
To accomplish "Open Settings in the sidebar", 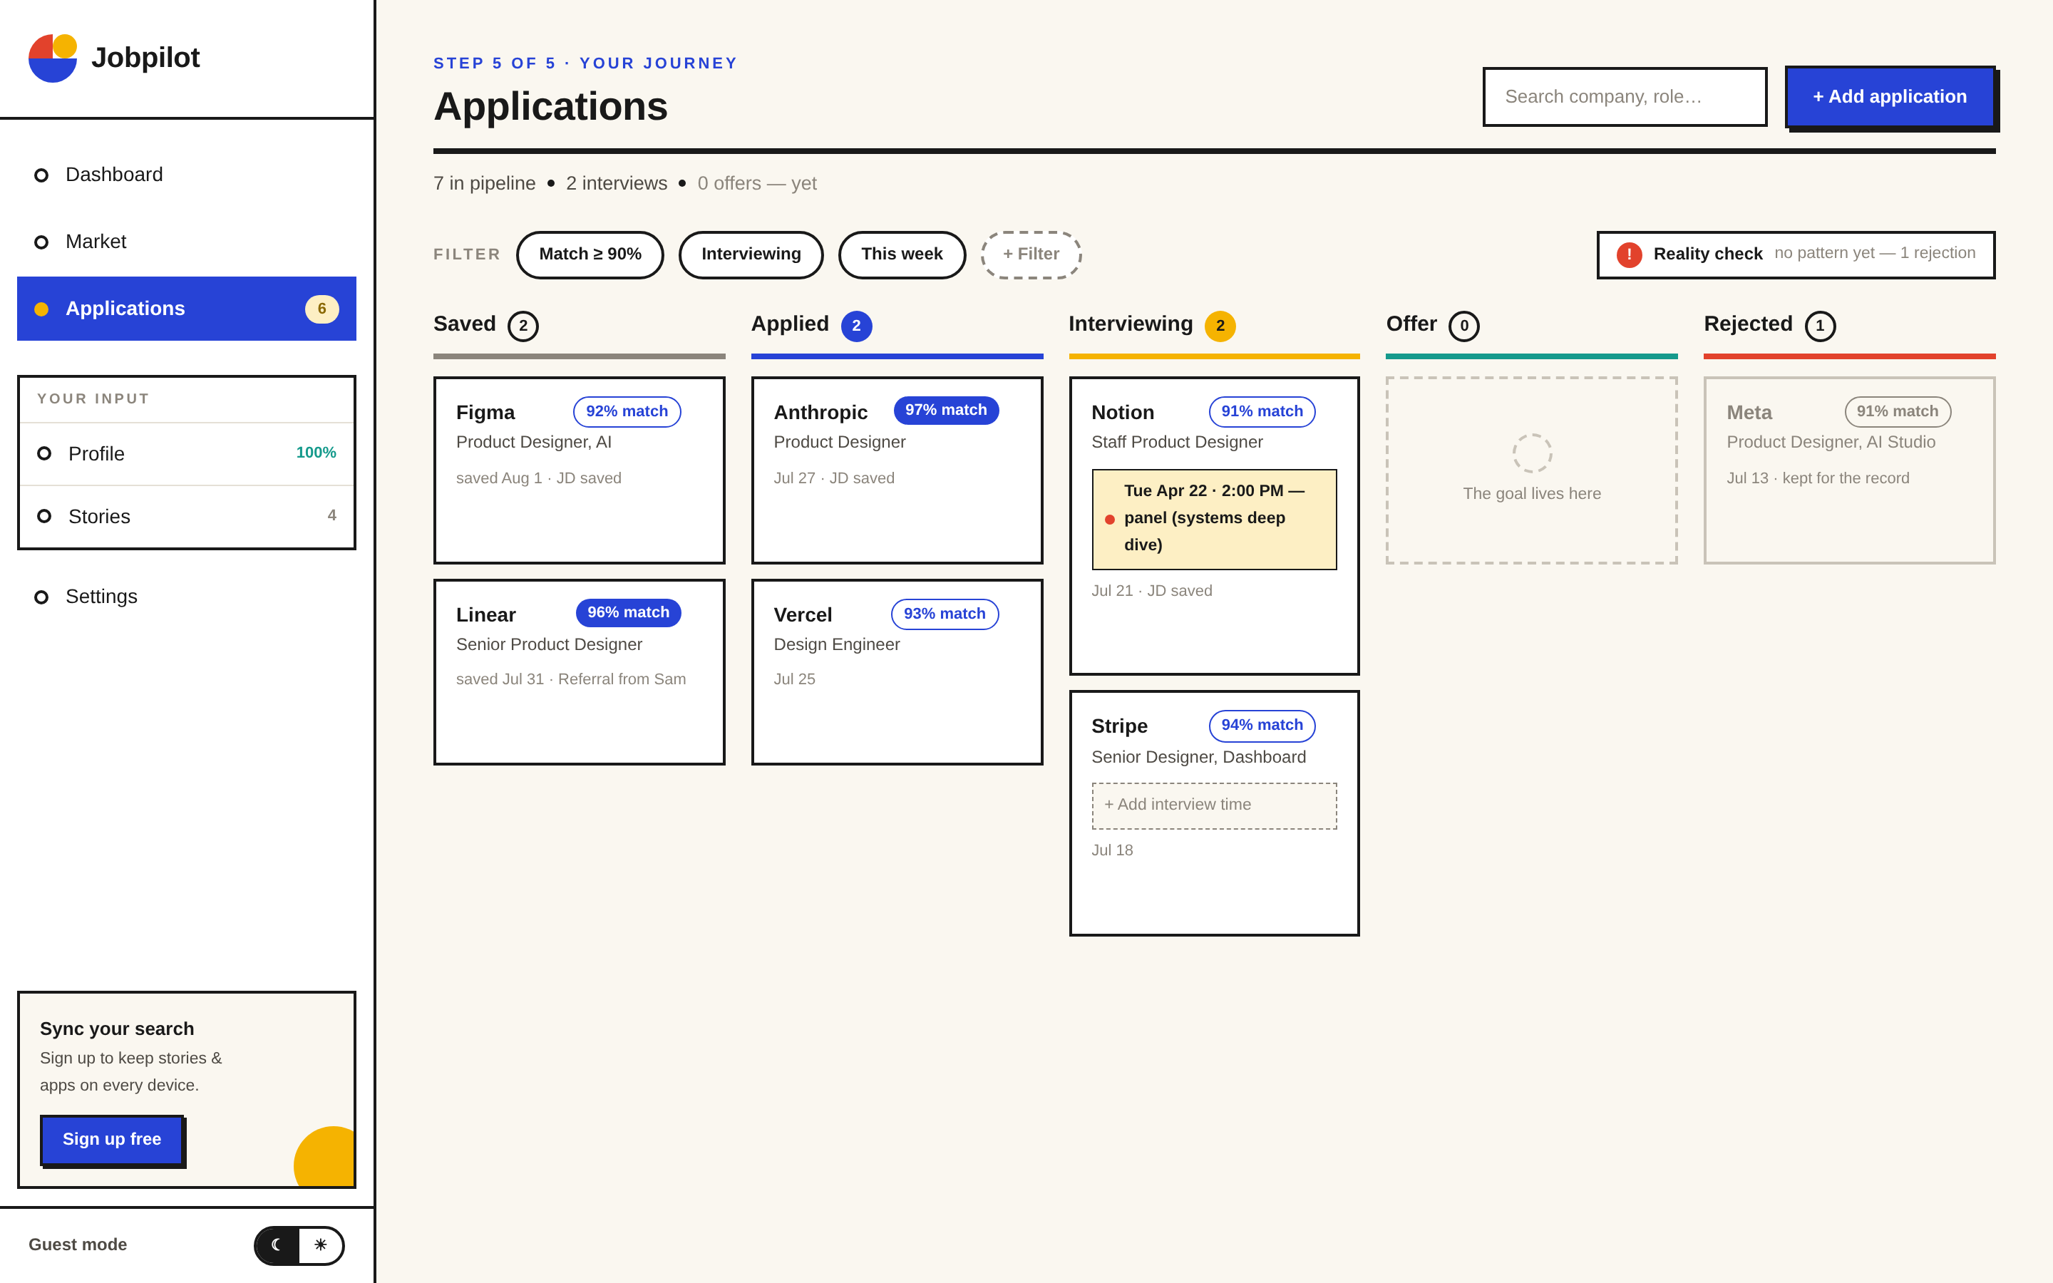I will click(187, 597).
